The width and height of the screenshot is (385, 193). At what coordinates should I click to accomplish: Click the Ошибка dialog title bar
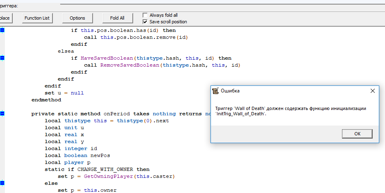[287, 91]
